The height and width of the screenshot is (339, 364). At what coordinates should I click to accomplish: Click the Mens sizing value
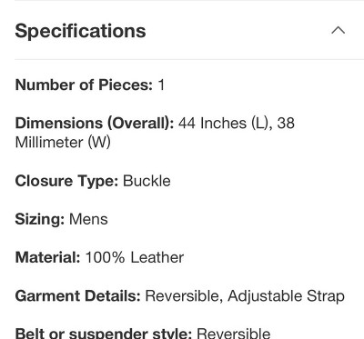[88, 219]
